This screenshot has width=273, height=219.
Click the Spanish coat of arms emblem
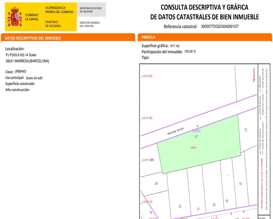pyautogui.click(x=14, y=17)
